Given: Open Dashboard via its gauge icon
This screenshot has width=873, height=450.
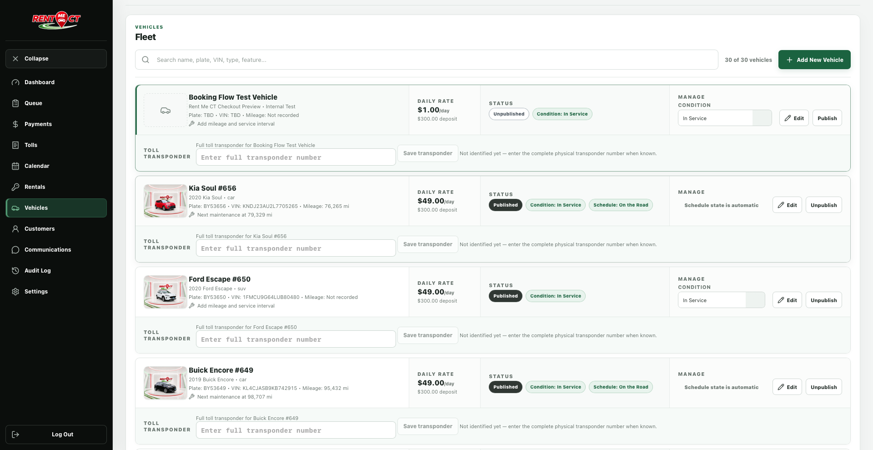Looking at the screenshot, I should (x=15, y=82).
